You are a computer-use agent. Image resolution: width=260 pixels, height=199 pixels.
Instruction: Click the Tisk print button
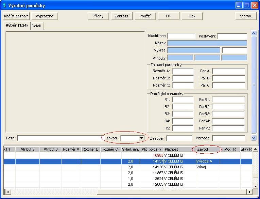[192, 16]
